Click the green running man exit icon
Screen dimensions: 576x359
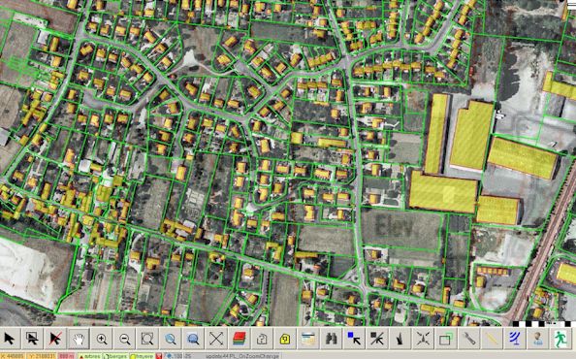click(x=560, y=338)
